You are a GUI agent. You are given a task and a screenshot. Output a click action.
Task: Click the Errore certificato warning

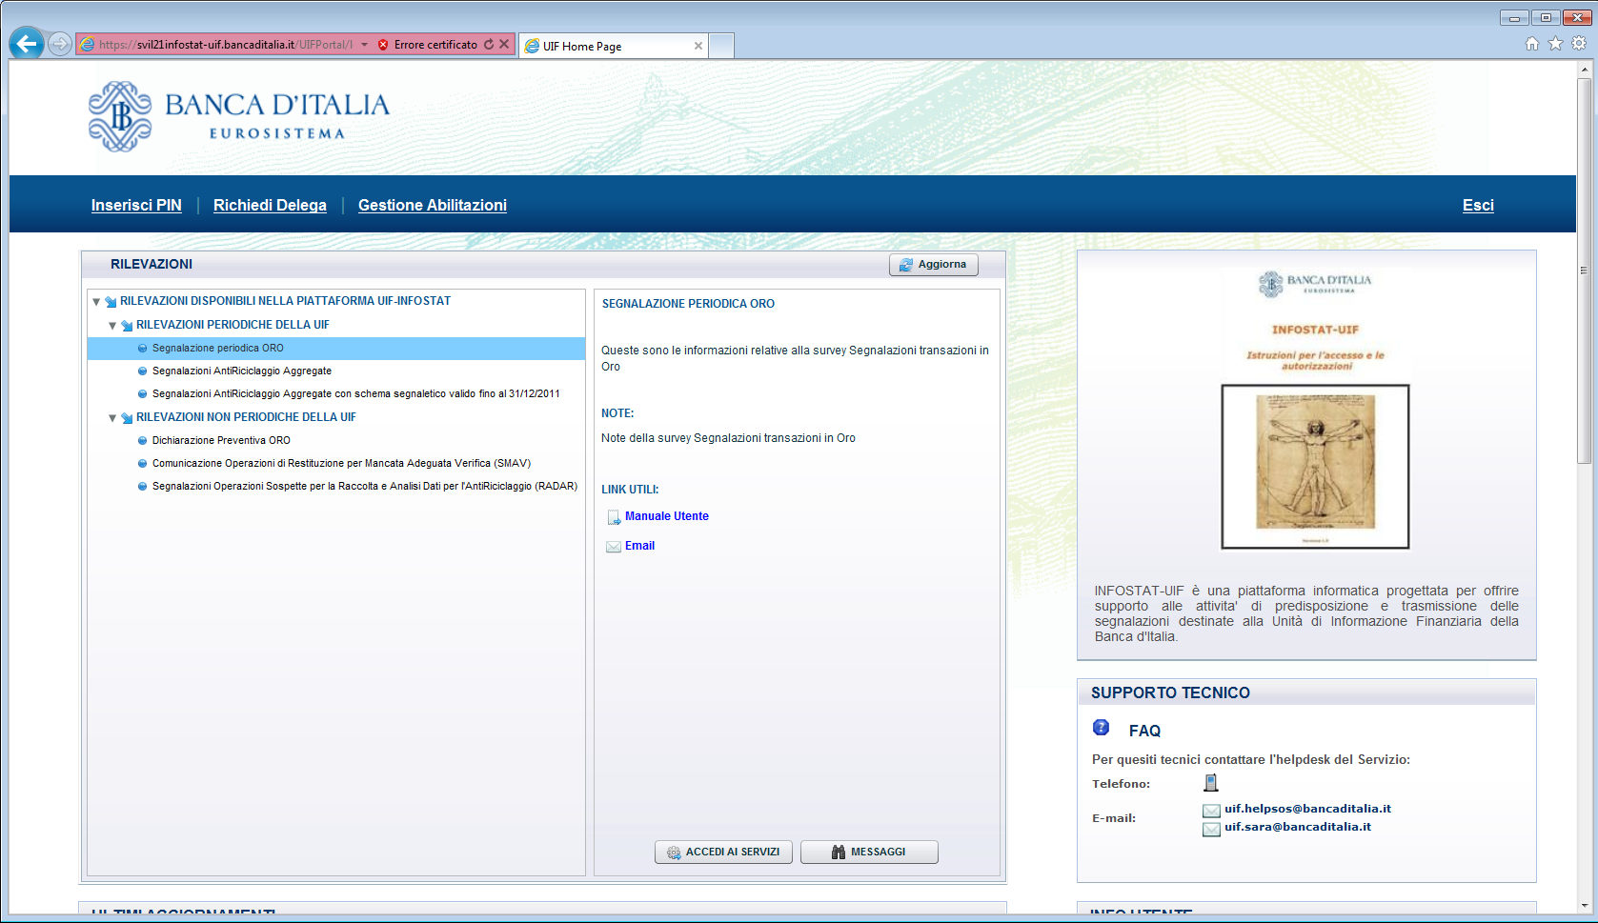(427, 45)
